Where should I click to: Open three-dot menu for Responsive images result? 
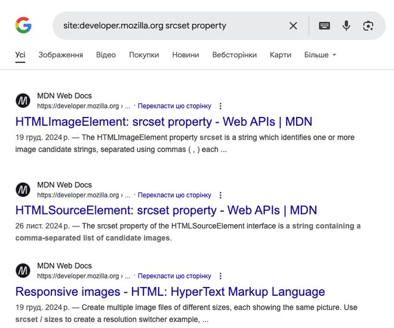point(220,276)
